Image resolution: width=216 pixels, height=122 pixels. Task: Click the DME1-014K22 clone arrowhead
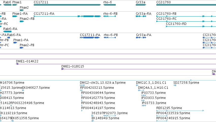click(x=17, y=64)
